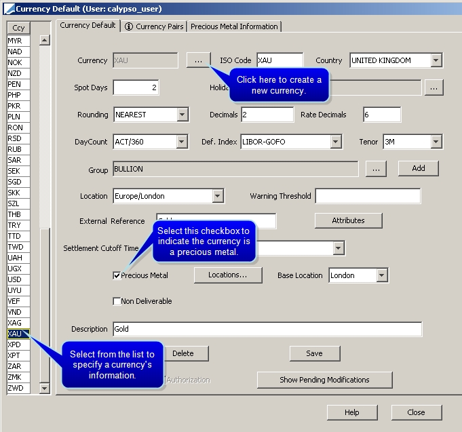Click the info icon on Currency Pairs tab
The image size is (462, 432).
pyautogui.click(x=128, y=26)
